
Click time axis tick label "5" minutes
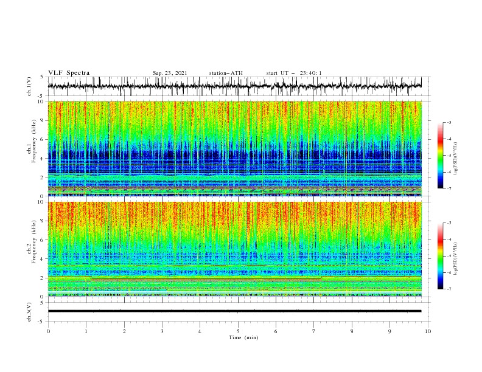pyautogui.click(x=238, y=331)
